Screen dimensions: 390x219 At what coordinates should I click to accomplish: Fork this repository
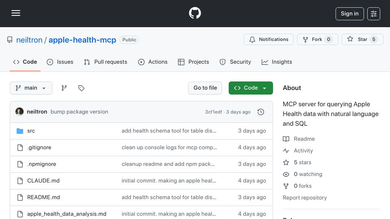tap(317, 39)
